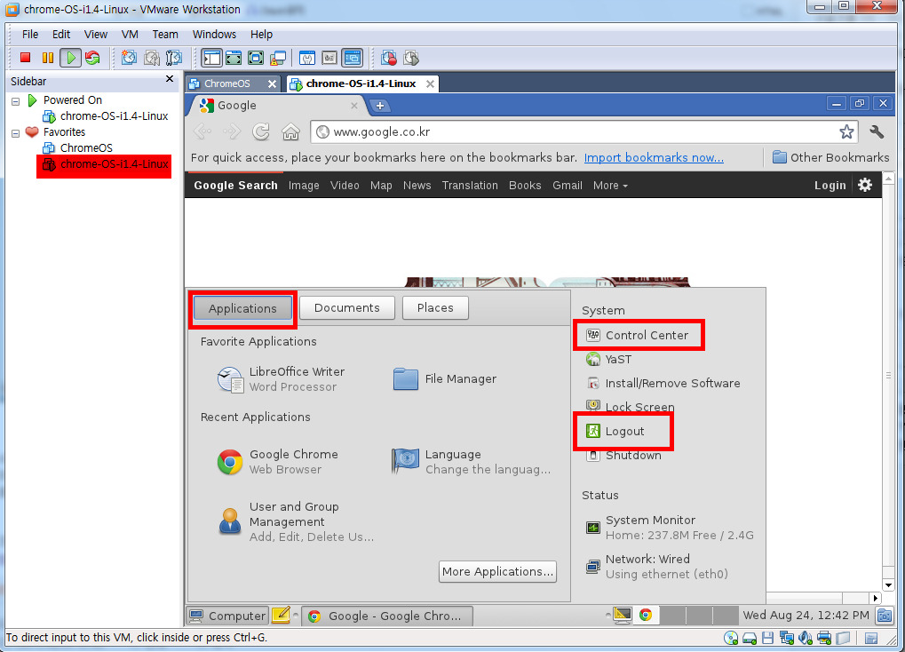Screen dimensions: 905x652
Task: Click the bookmark star in address bar
Action: point(846,131)
